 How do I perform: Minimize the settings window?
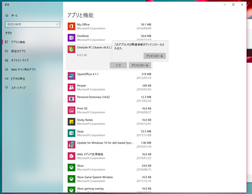(225, 5)
